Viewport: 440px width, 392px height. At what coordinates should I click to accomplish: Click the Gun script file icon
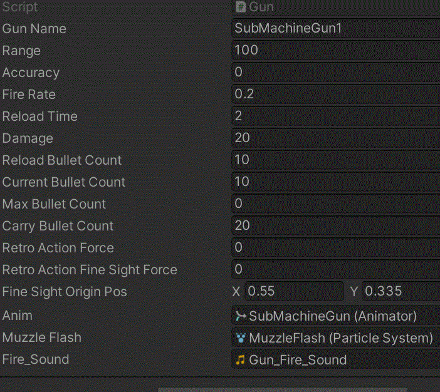241,7
